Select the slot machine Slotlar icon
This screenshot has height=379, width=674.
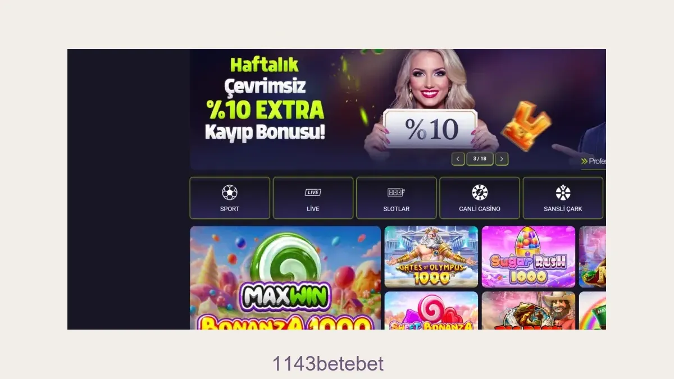tap(396, 193)
